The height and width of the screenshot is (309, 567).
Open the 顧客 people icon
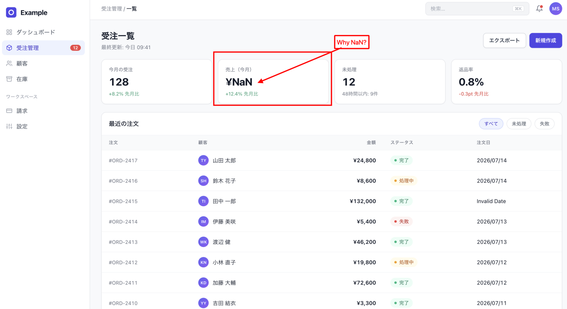(9, 63)
